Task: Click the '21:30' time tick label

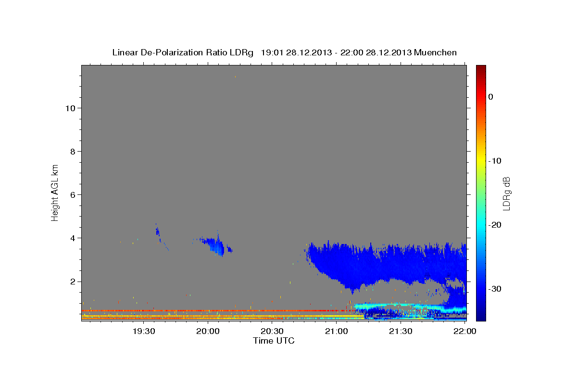Action: coord(401,332)
